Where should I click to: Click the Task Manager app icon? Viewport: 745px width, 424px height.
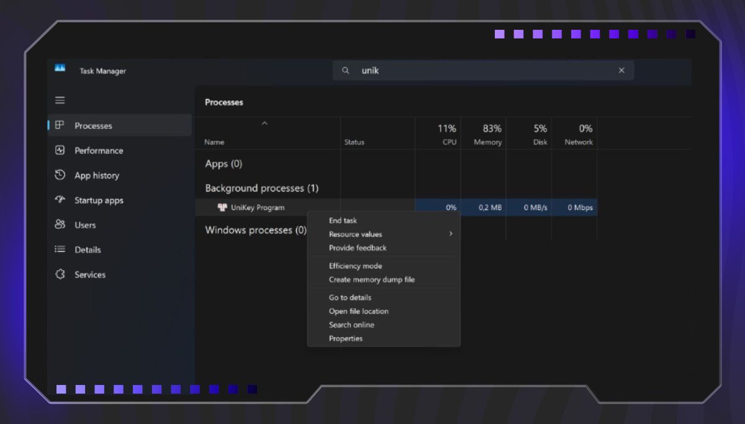[x=60, y=70]
